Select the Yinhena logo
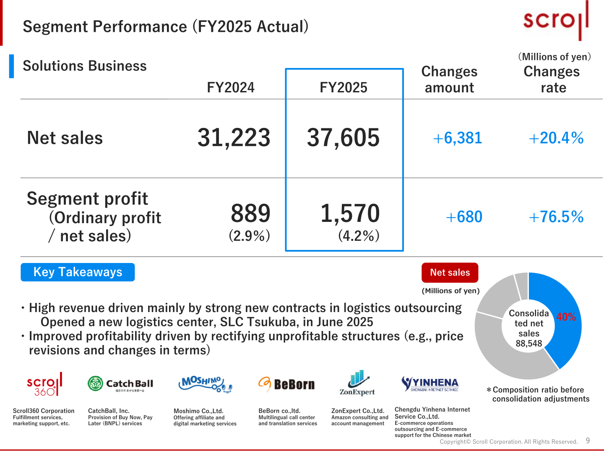 [430, 383]
